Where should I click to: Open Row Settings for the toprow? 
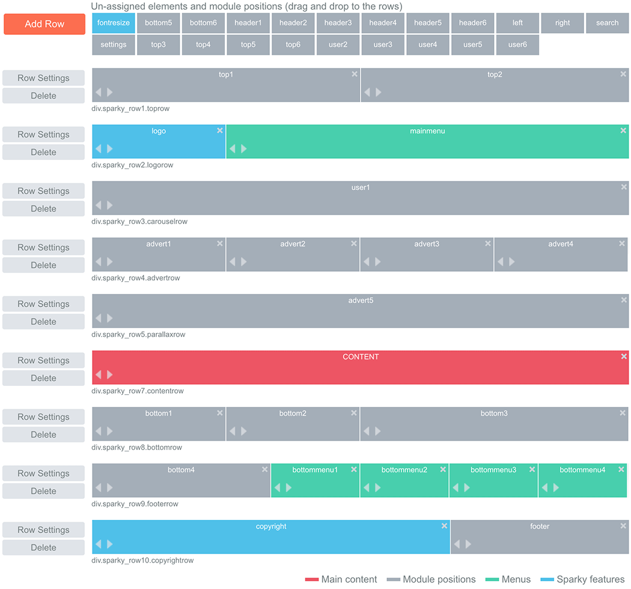(43, 78)
